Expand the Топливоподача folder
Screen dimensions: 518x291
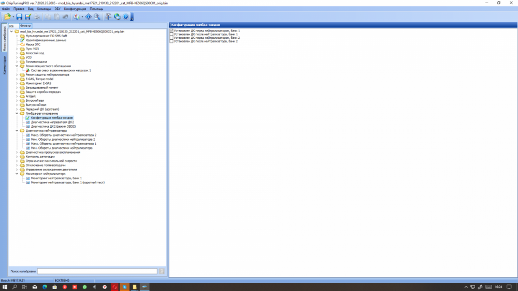(17, 62)
